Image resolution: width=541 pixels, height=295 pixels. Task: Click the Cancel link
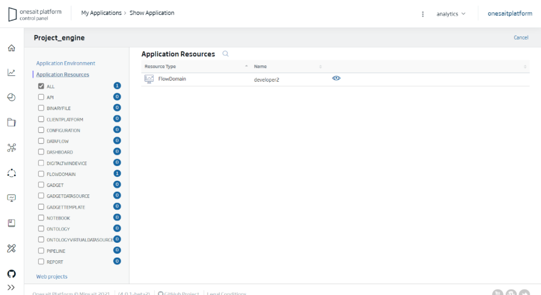(x=520, y=37)
